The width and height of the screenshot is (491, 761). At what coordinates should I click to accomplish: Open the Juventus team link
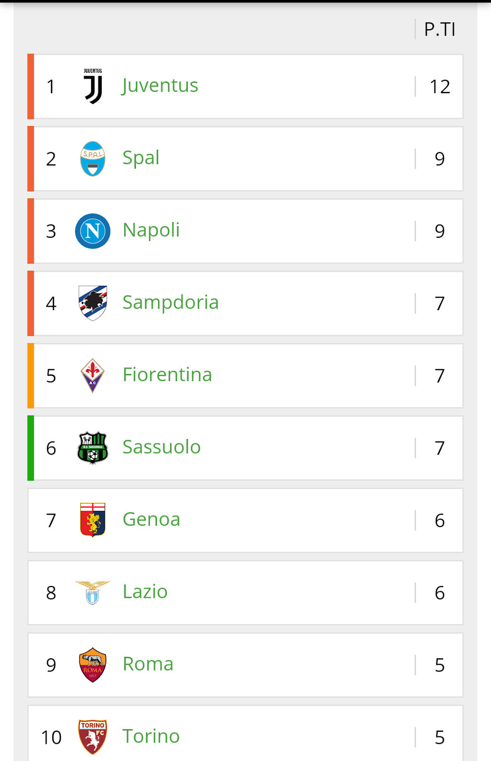coord(160,86)
